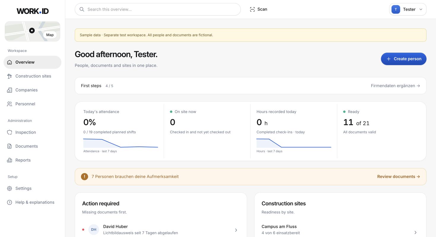Expand the First steps 4 / 5 panel

pos(251,86)
